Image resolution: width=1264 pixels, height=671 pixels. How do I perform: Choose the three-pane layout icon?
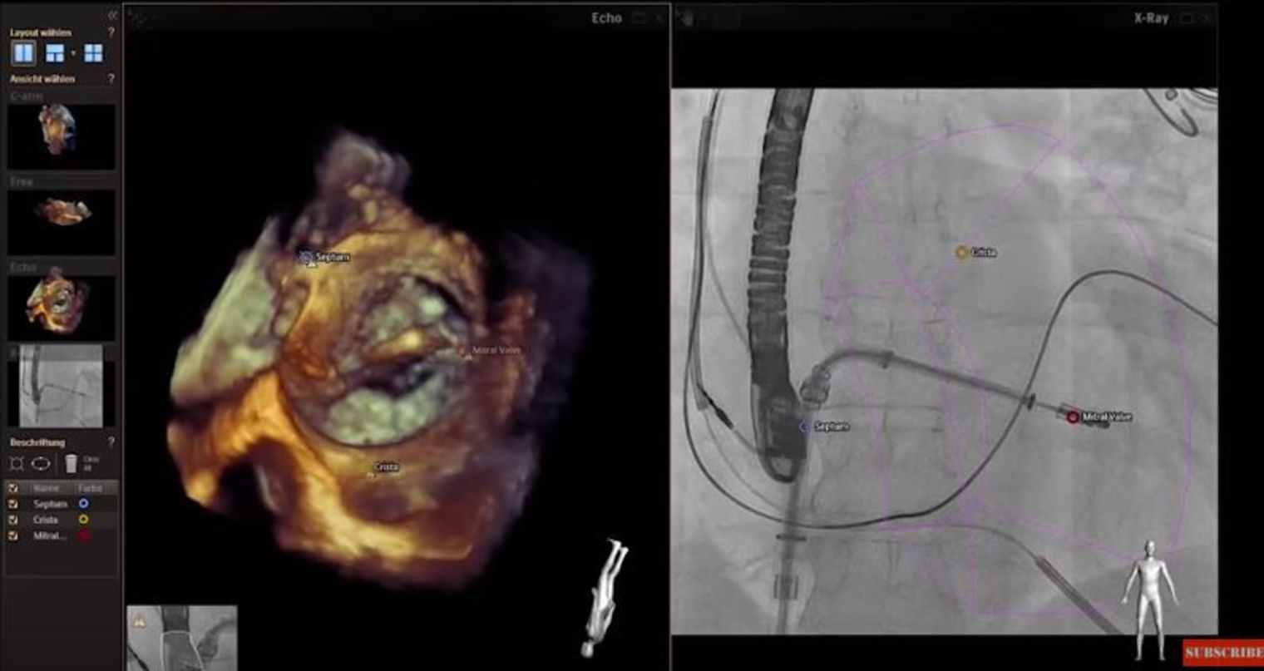55,53
